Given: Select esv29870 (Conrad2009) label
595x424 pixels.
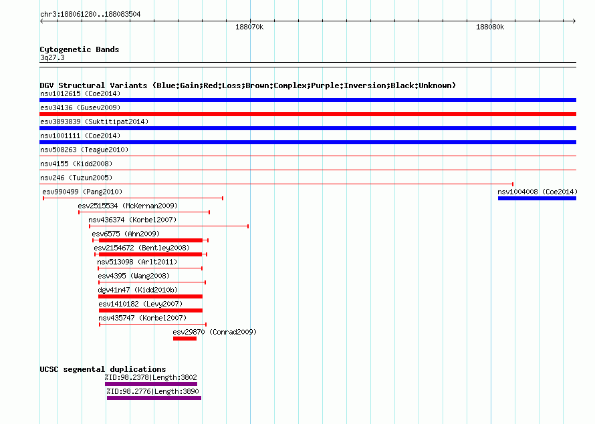Looking at the screenshot, I should pos(215,332).
